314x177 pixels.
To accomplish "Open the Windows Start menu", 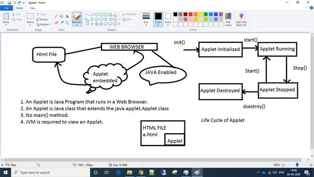I will [5, 173].
